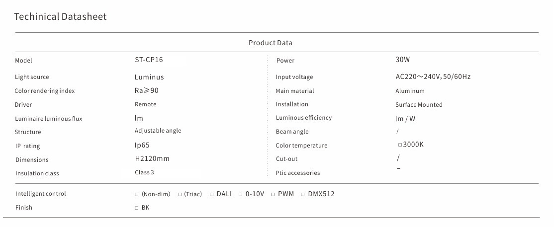Click the Ra≥90 color rendering value
The height and width of the screenshot is (227, 554).
point(147,90)
